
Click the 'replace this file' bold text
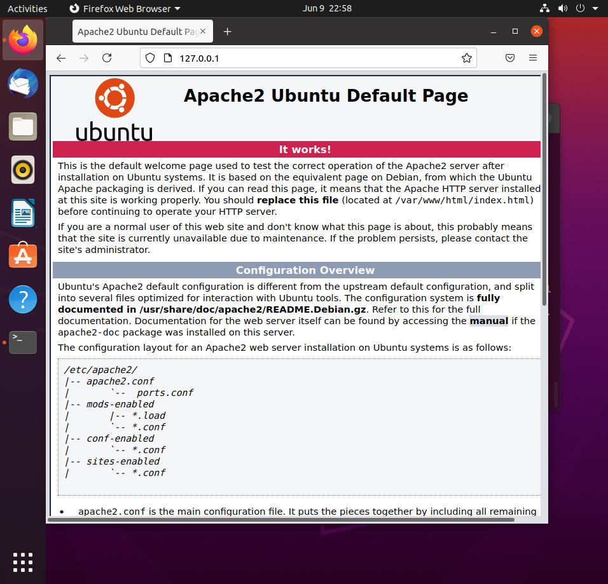pyautogui.click(x=298, y=200)
